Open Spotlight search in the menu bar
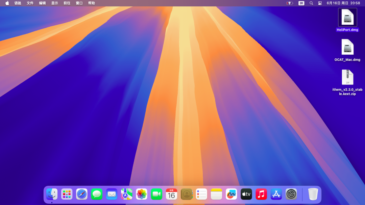 tap(311, 3)
